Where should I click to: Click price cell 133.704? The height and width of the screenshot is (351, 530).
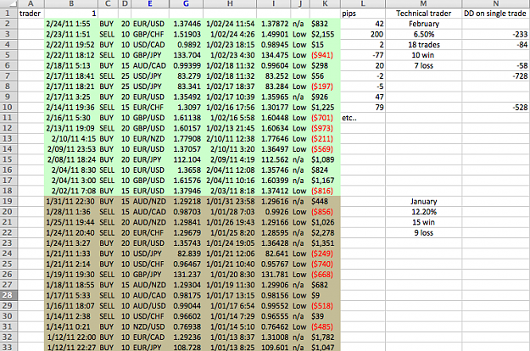pyautogui.click(x=186, y=55)
